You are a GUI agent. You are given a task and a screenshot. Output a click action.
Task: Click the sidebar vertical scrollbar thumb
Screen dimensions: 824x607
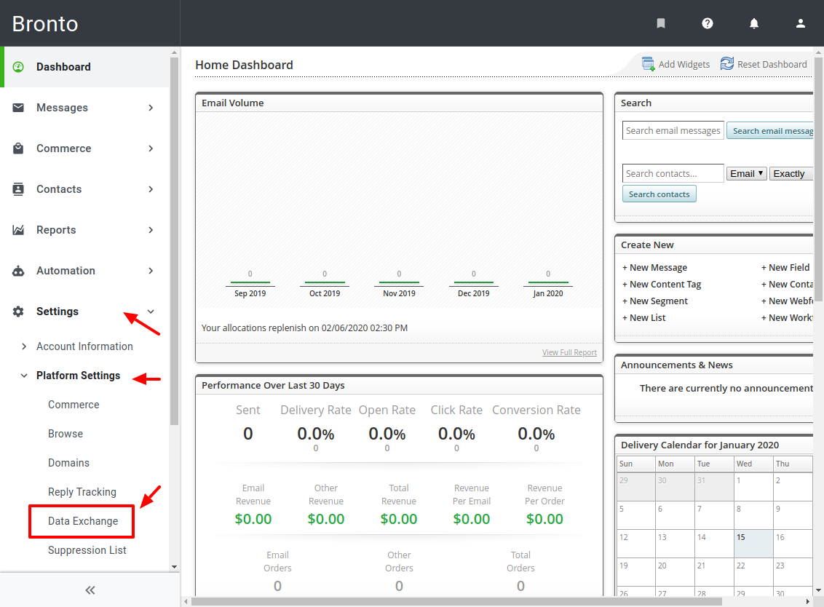tap(175, 241)
